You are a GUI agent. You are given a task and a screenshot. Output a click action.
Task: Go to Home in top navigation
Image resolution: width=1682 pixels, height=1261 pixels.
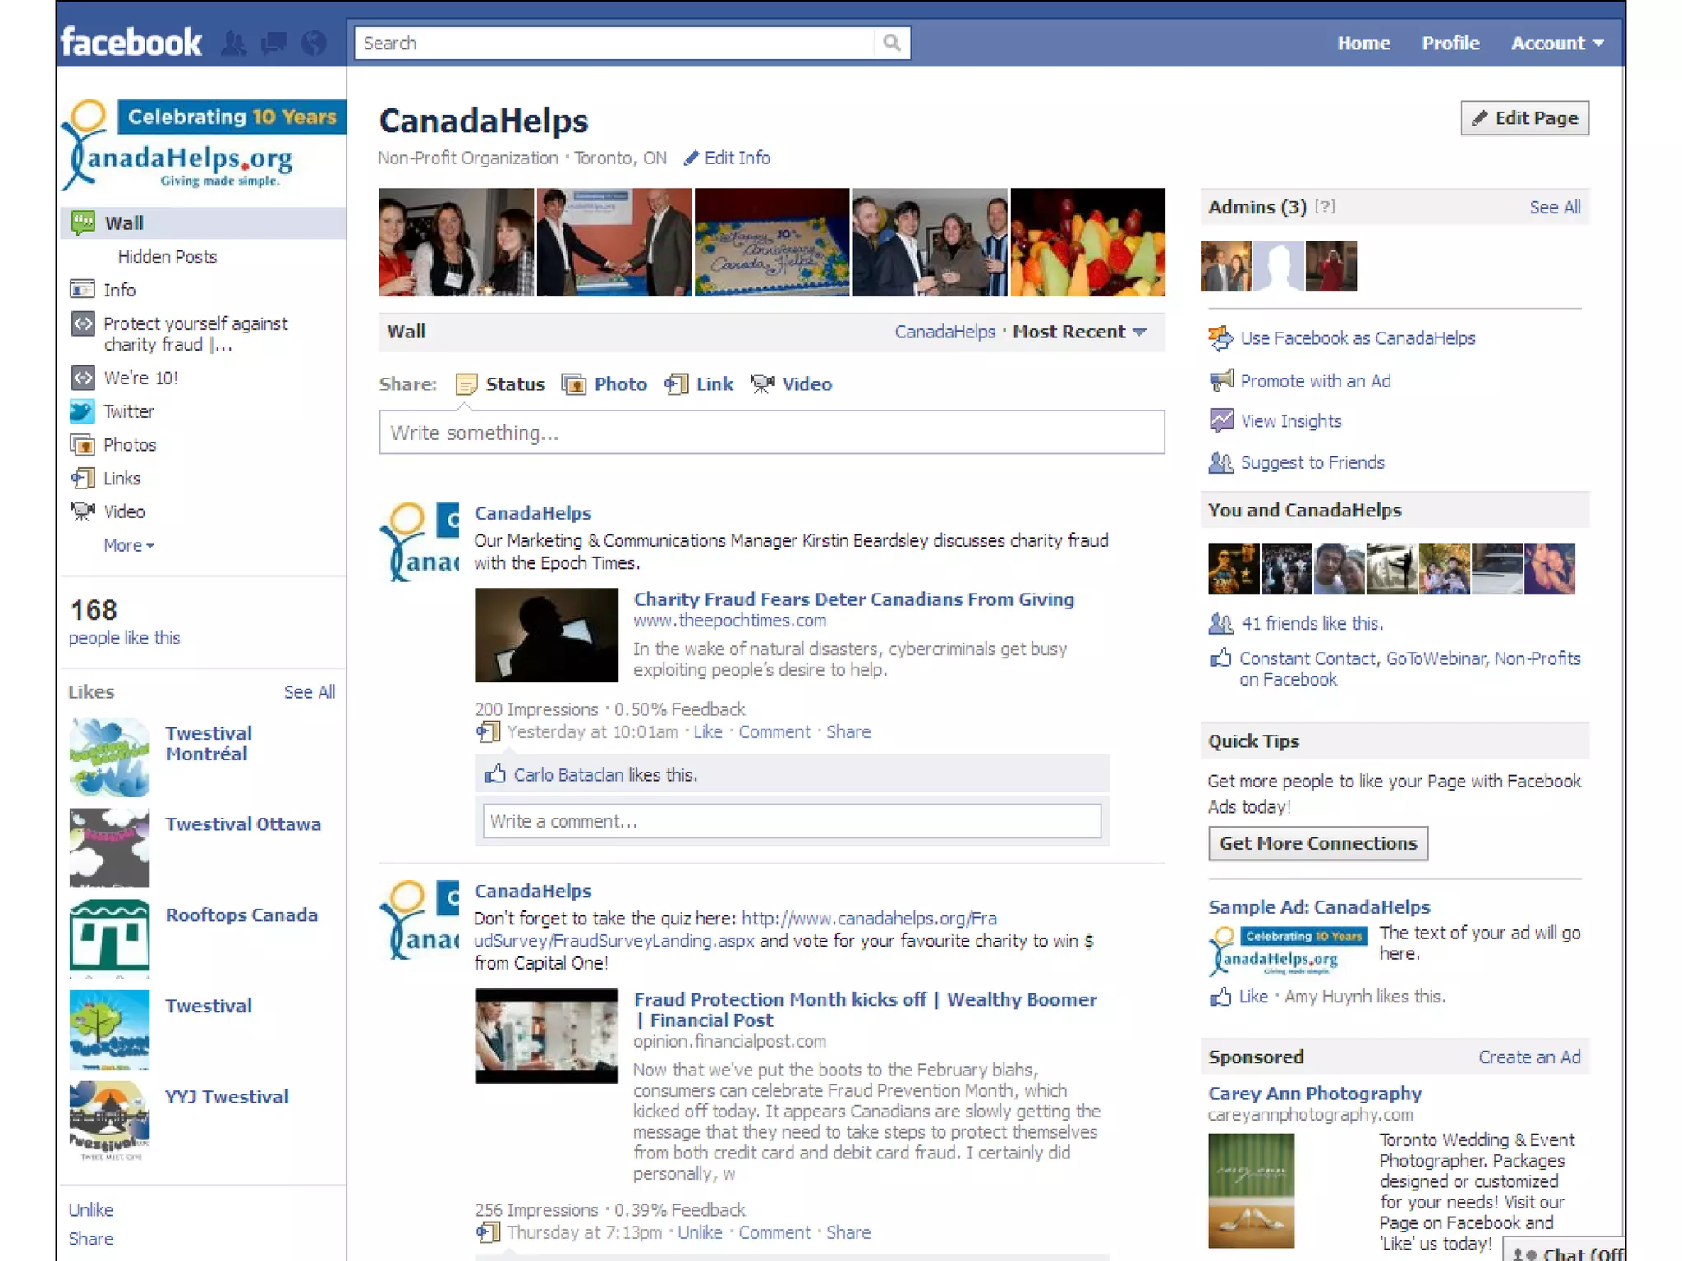point(1363,44)
